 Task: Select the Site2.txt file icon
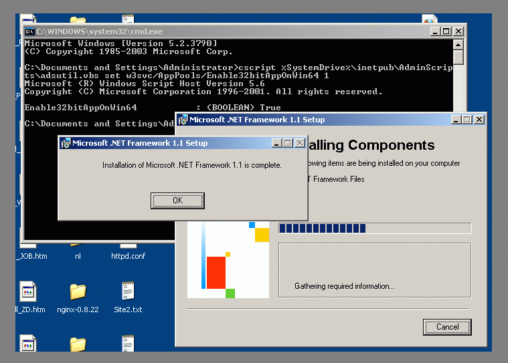click(128, 291)
